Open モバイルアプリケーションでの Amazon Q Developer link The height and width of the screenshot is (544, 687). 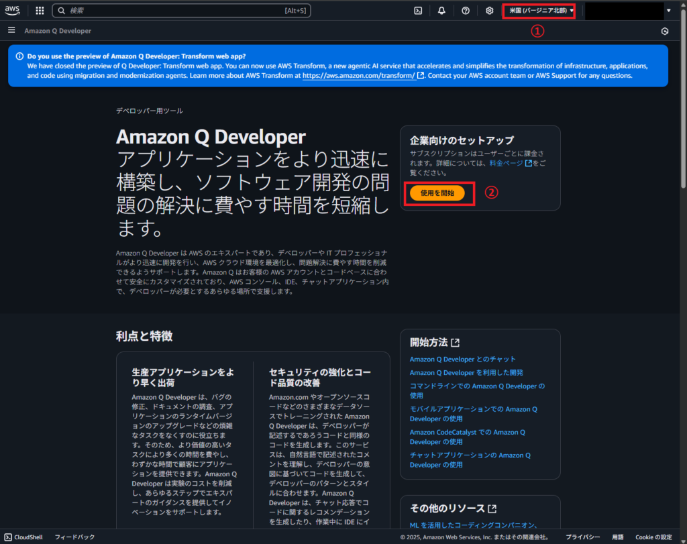[x=473, y=414]
